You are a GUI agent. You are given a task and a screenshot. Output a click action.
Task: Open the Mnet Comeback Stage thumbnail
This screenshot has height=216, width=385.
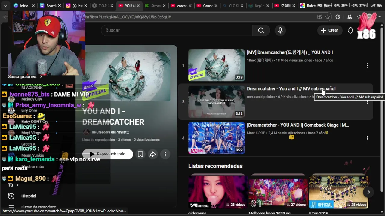[217, 138]
